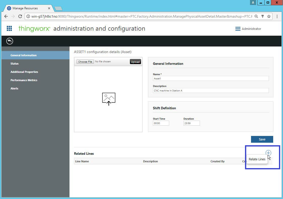Click the Start Time field under Shift Definition
283x199 pixels.
[x=161, y=123]
